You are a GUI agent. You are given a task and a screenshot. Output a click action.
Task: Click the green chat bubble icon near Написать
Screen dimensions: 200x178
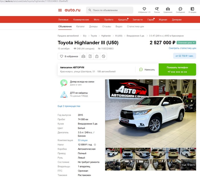coord(141,69)
